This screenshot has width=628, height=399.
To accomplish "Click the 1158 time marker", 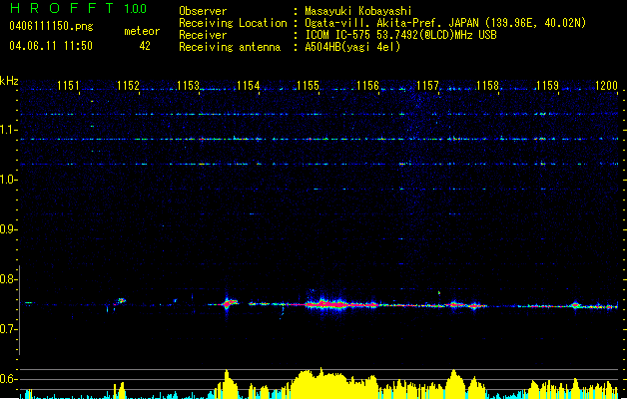I will 487,86.
